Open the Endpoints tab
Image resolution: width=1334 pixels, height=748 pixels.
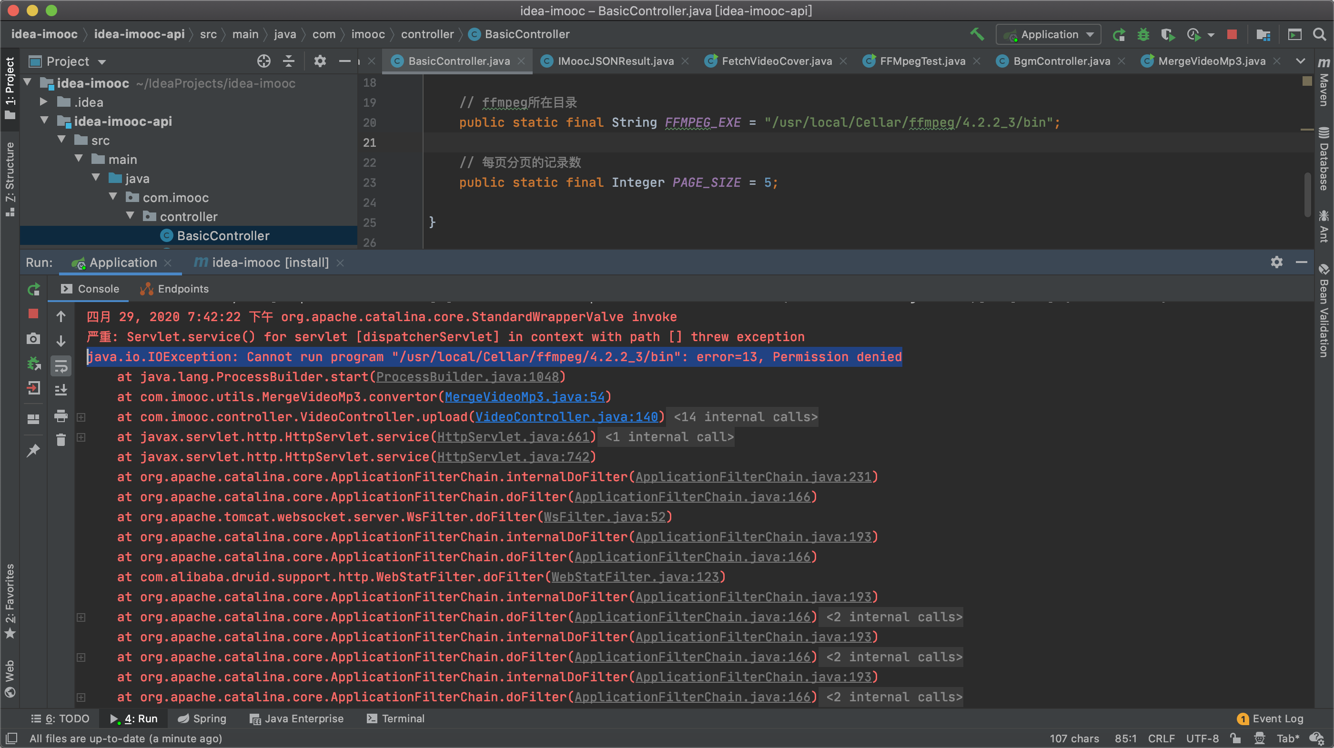tap(174, 289)
